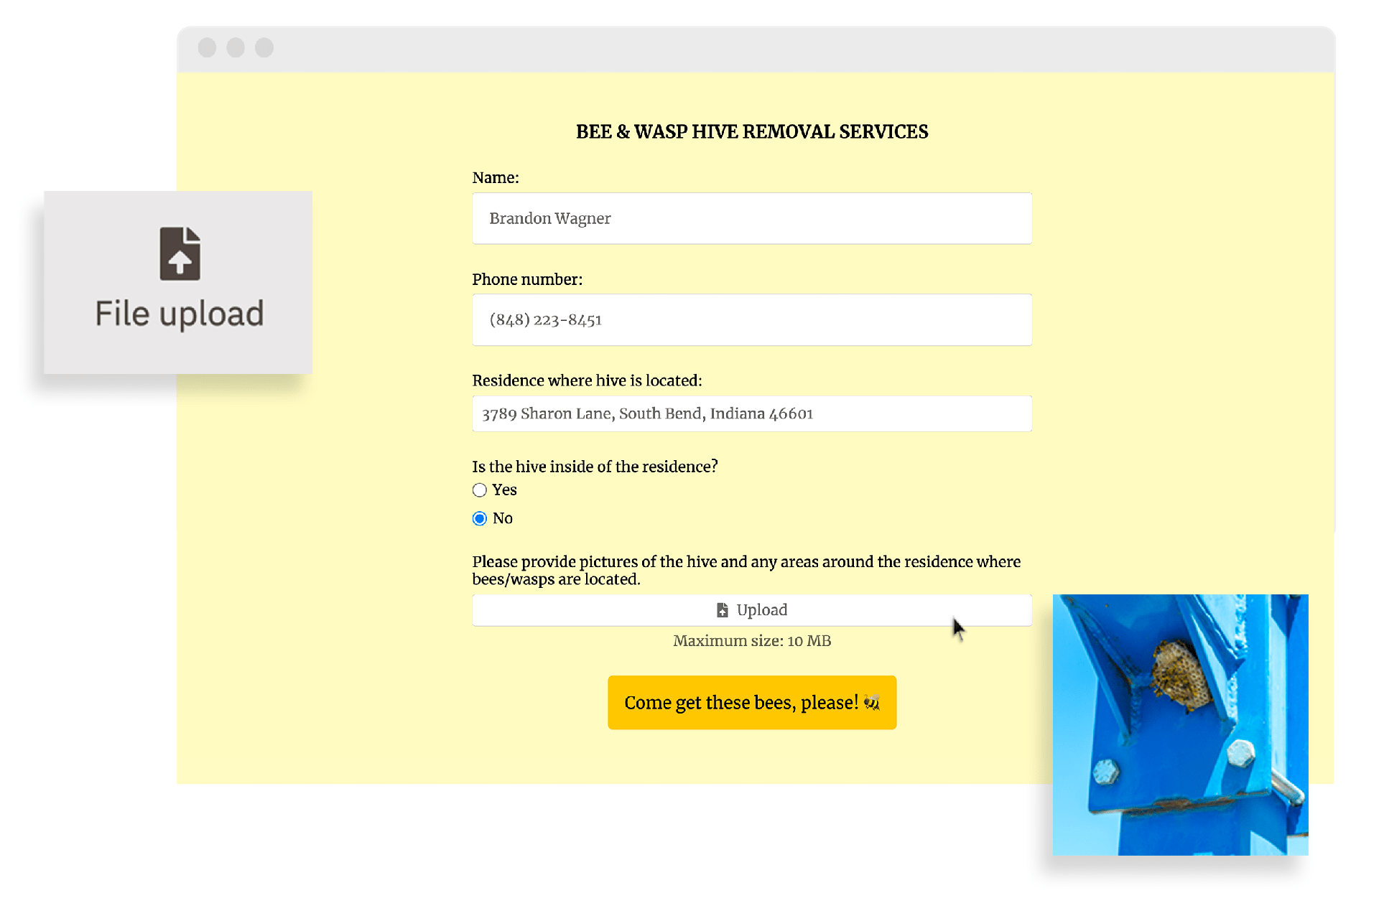Focus the Name field containing Brandon Wagner
Viewport: 1379px width, 921px height.
tap(751, 218)
